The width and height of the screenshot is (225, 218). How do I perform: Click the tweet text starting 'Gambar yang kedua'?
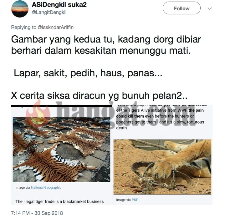(106, 45)
